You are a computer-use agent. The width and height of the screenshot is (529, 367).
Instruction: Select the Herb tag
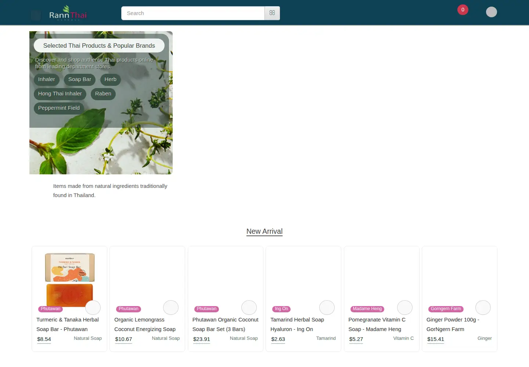click(x=110, y=80)
